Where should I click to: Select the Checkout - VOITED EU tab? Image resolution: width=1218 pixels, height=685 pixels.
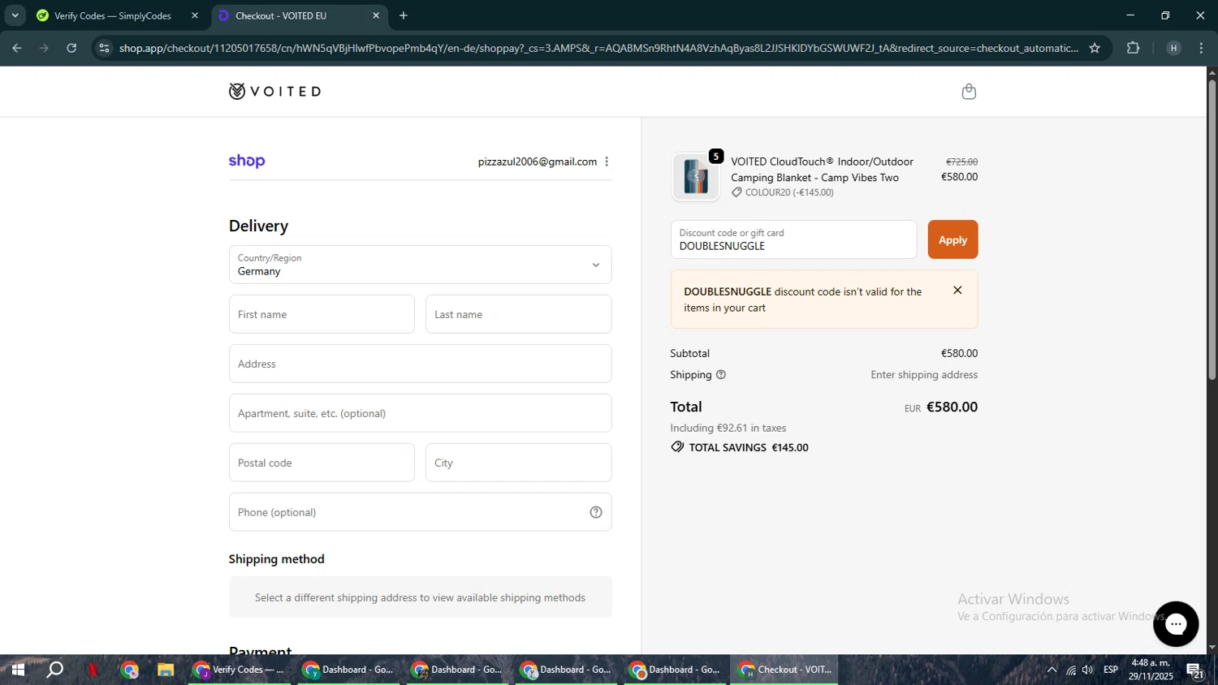(x=299, y=15)
